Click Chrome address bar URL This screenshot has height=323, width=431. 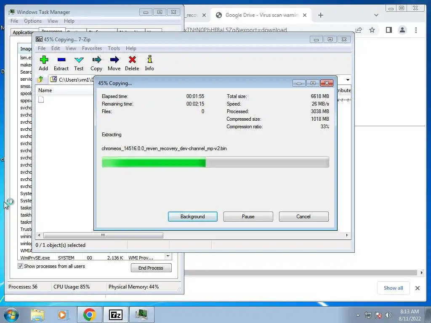point(235,30)
